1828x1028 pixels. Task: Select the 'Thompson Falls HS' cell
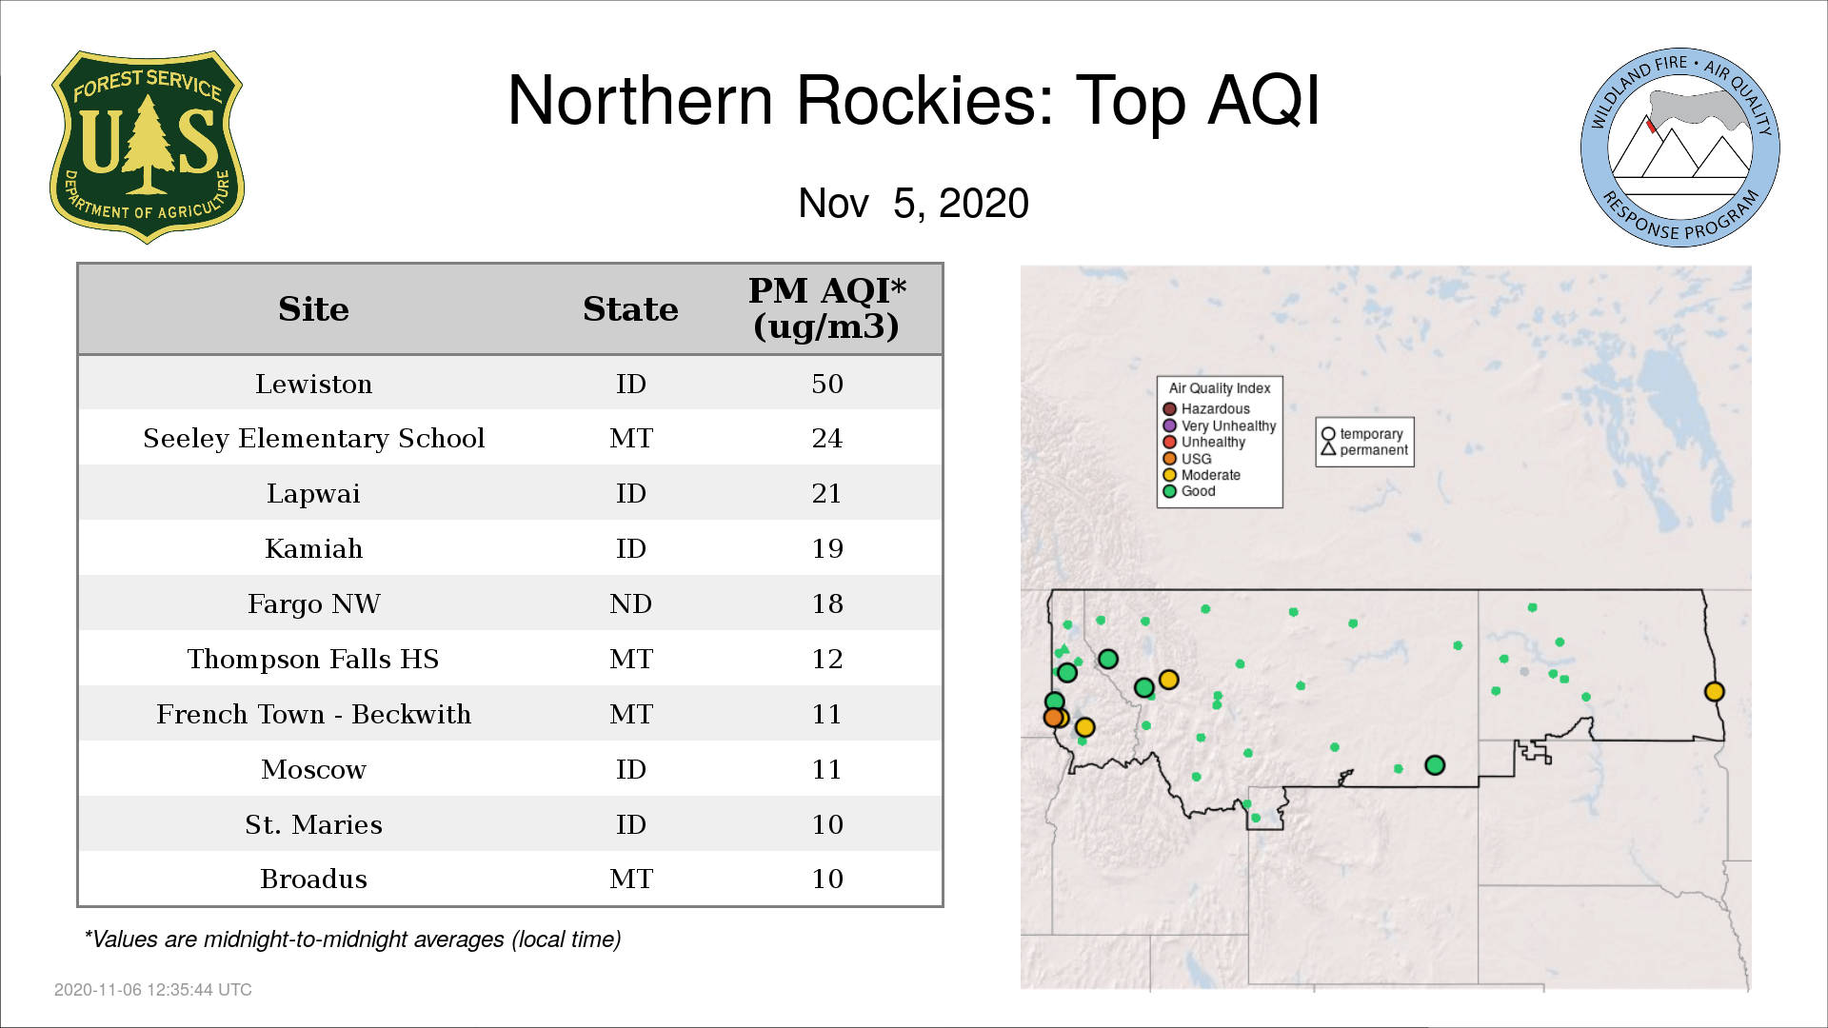click(313, 660)
